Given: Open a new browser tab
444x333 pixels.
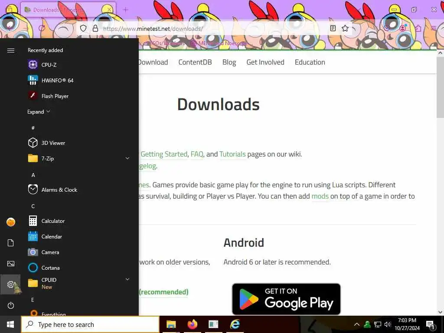Looking at the screenshot, I should pyautogui.click(x=126, y=10).
